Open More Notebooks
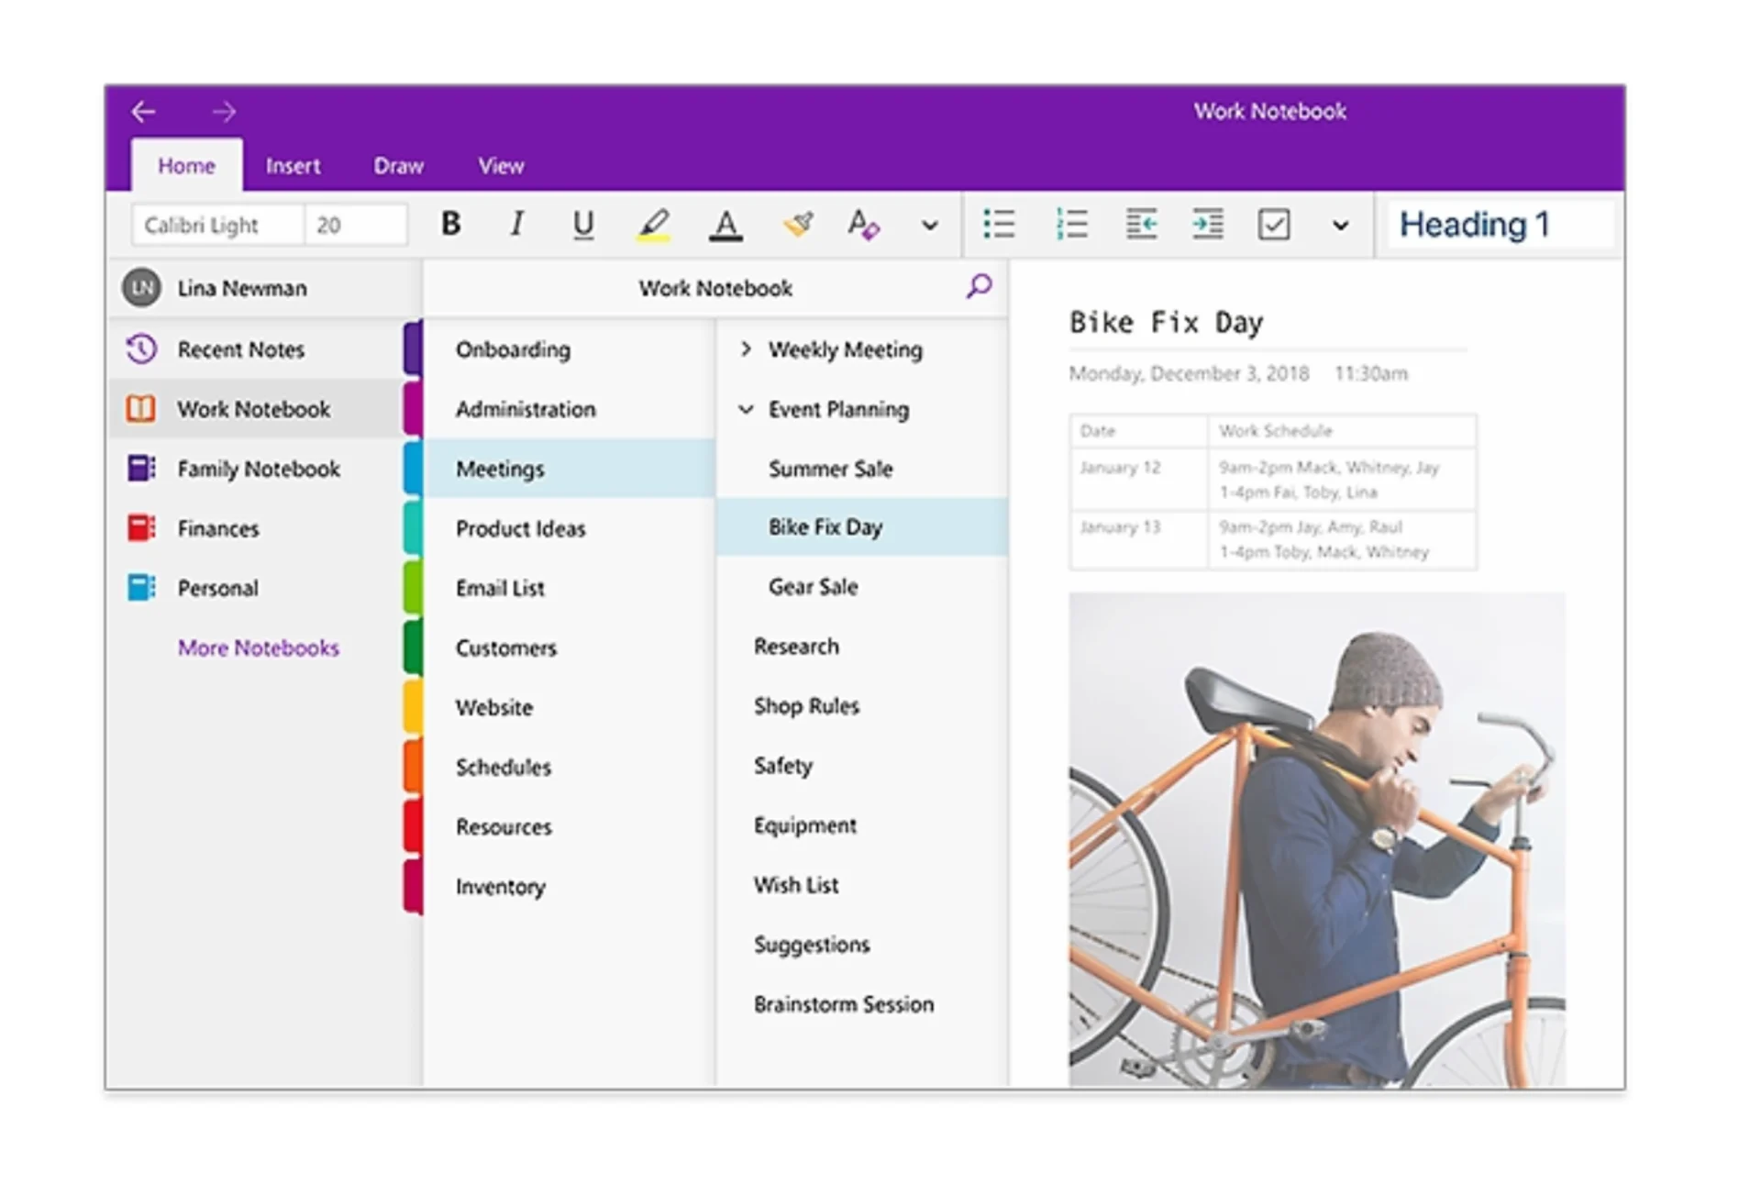The width and height of the screenshot is (1761, 1184). [x=259, y=648]
